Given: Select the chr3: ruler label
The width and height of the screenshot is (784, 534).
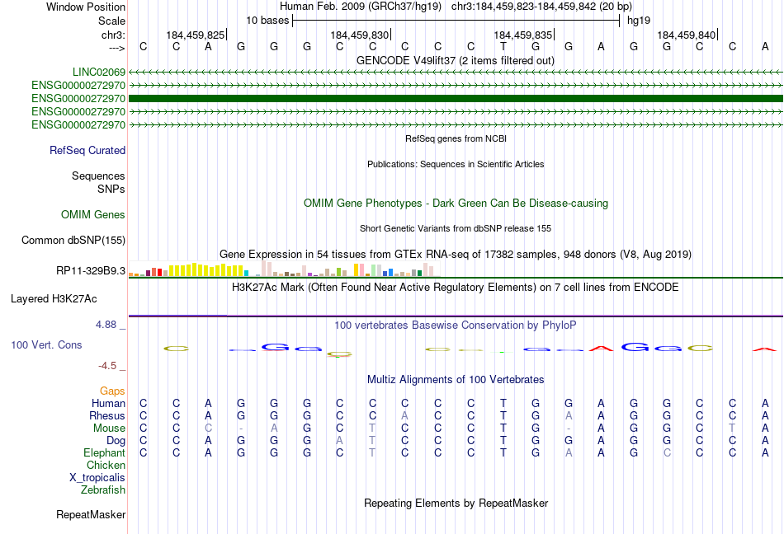Looking at the screenshot, I should 113,35.
